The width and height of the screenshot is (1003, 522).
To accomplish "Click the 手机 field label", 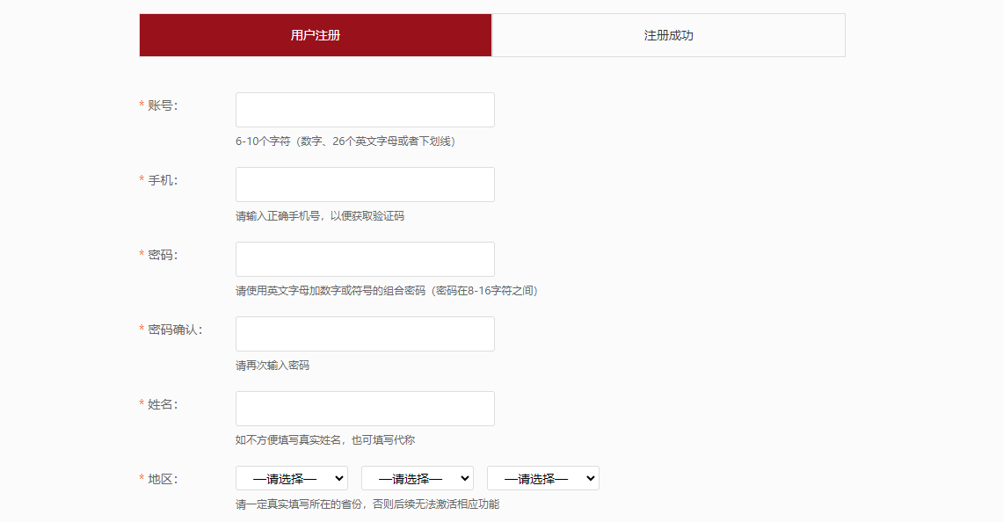I will coord(162,180).
